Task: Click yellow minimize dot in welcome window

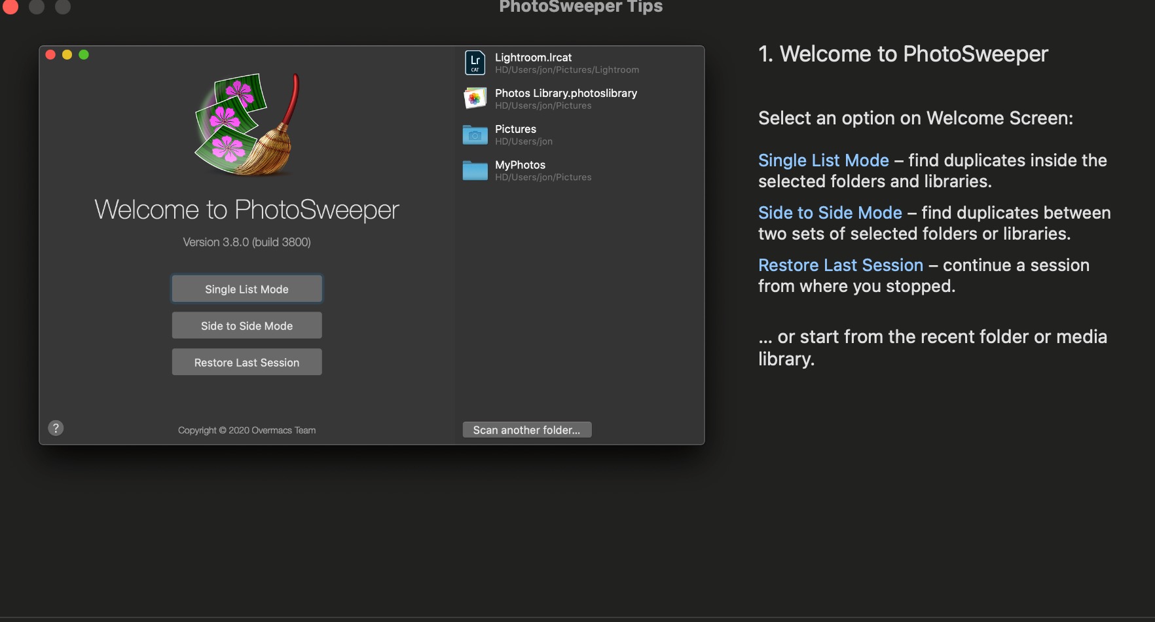Action: (67, 54)
